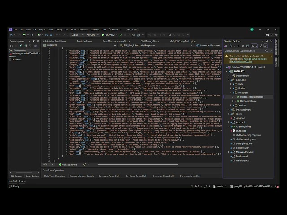This screenshot has height=215, width=287.
Task: Open the Any CPU platform dropdown
Action: [93, 35]
